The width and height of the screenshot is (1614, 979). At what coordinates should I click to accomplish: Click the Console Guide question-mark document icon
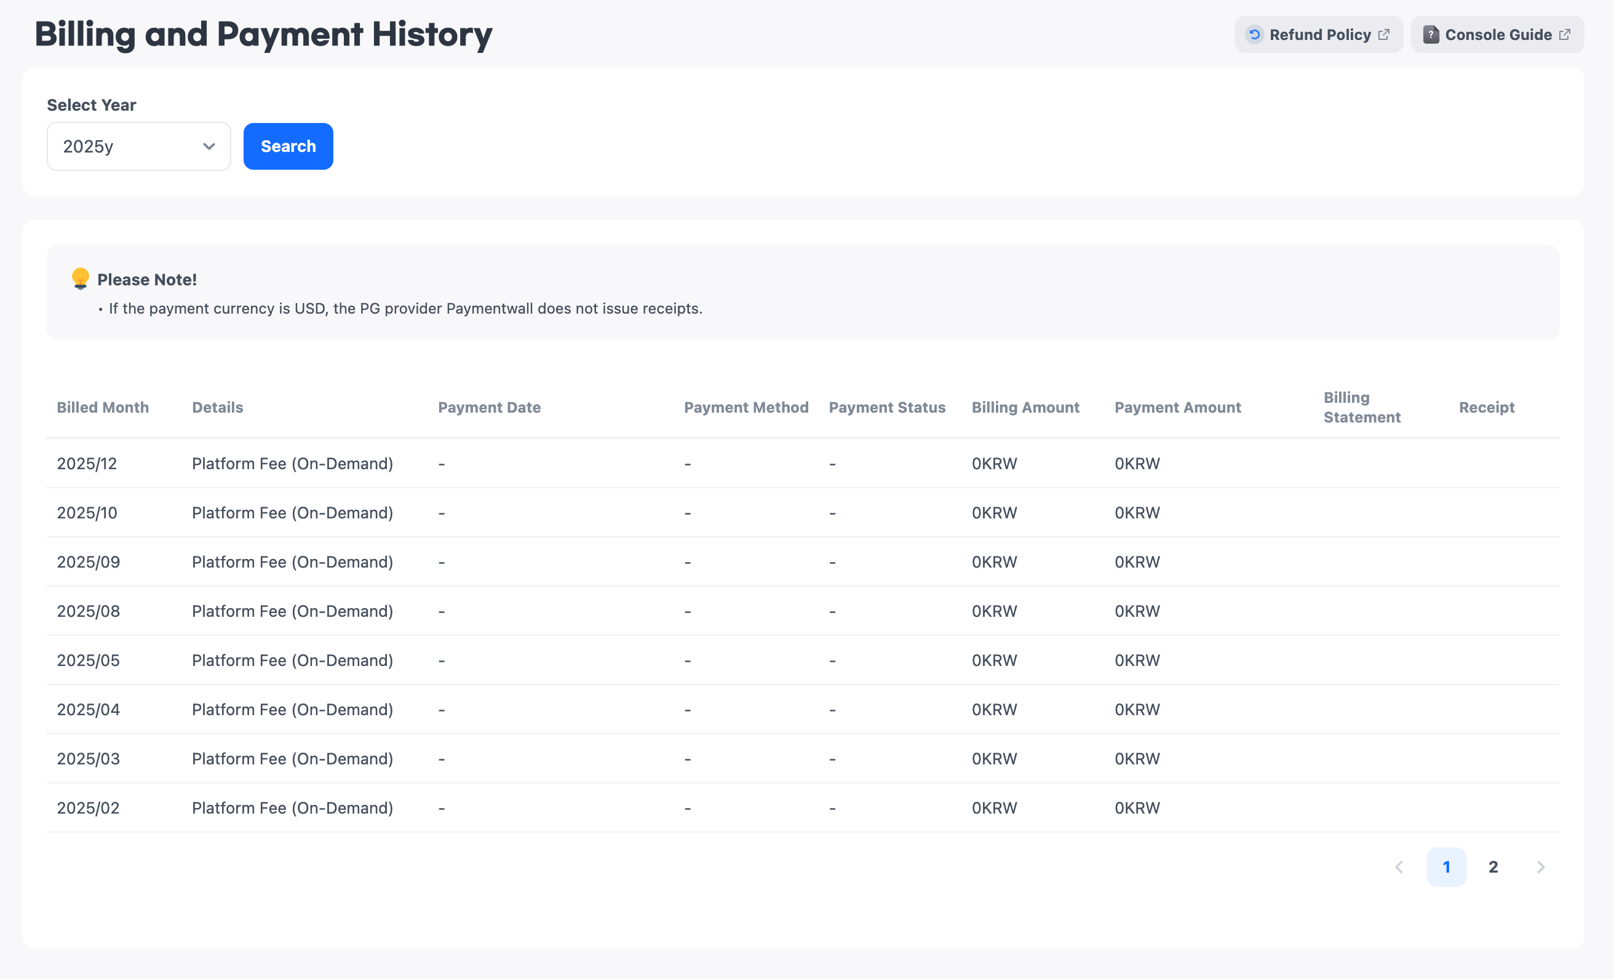(x=1431, y=34)
